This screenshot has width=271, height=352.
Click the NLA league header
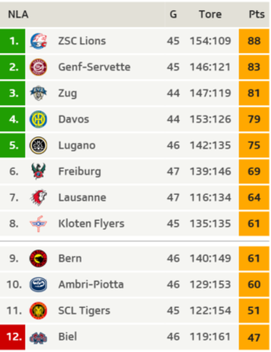tap(18, 14)
